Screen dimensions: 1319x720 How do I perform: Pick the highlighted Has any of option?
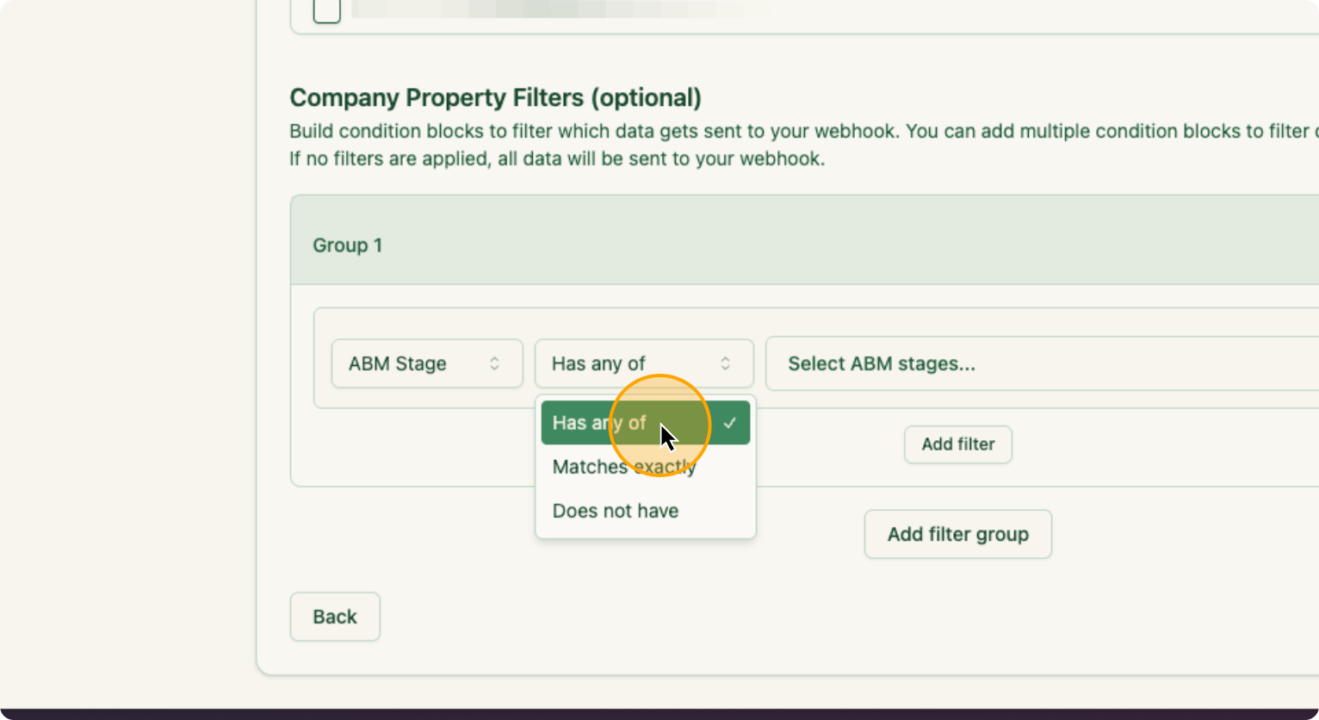(x=598, y=423)
